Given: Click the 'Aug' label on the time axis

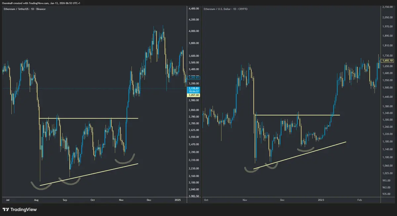Looking at the screenshot, I should (36, 200).
